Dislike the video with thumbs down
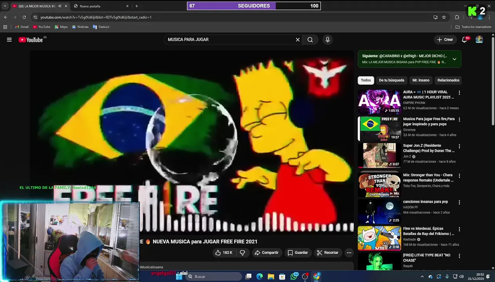Image resolution: width=495 pixels, height=282 pixels. pos(242,253)
